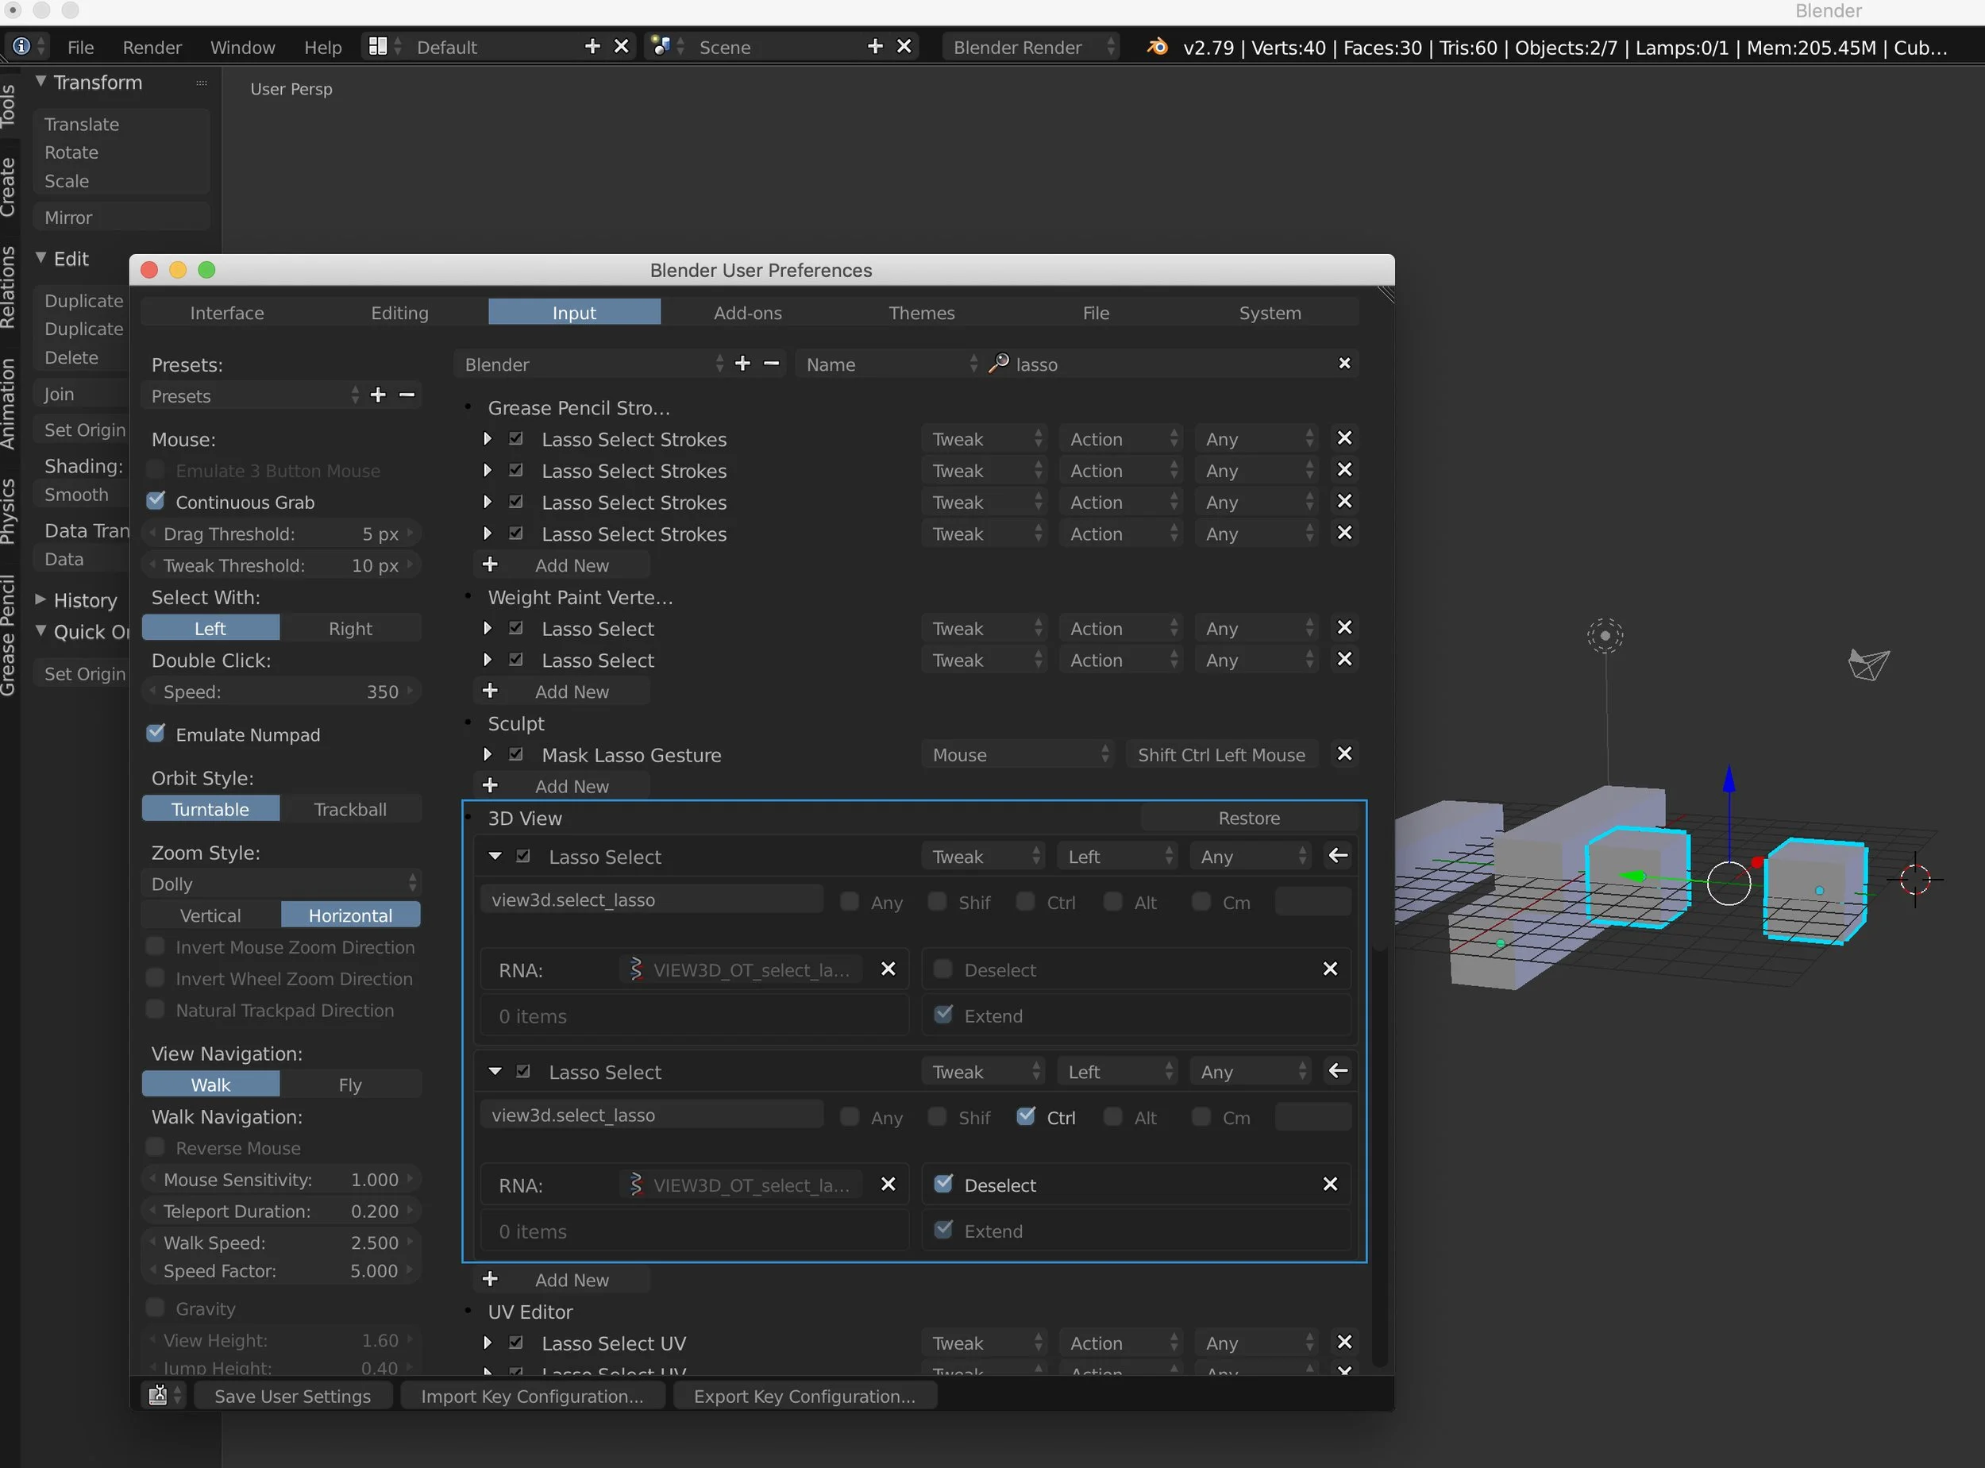Disable the Continuous Grab checkbox

tap(156, 501)
